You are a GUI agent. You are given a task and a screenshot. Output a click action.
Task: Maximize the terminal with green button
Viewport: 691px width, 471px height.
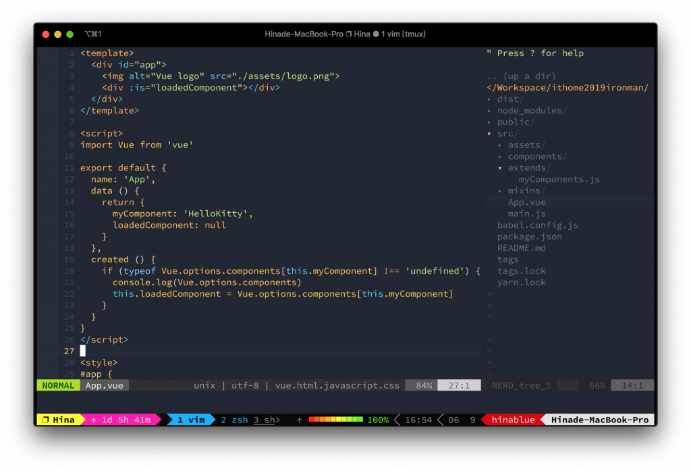(70, 34)
